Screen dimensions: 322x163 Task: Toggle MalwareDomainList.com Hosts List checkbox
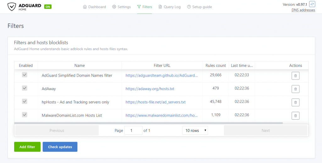pos(25,115)
